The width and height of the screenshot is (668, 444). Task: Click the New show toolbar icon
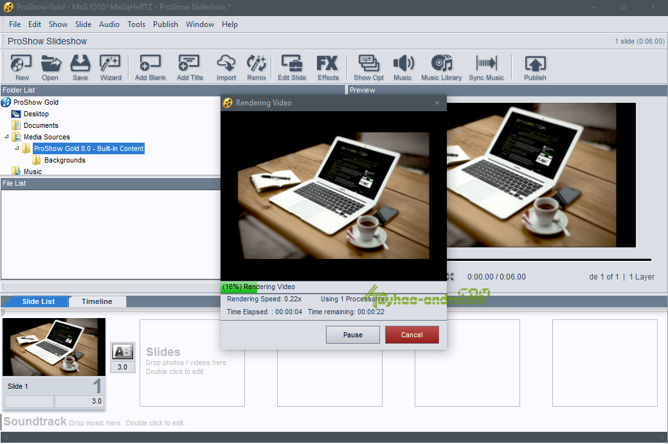pos(21,67)
